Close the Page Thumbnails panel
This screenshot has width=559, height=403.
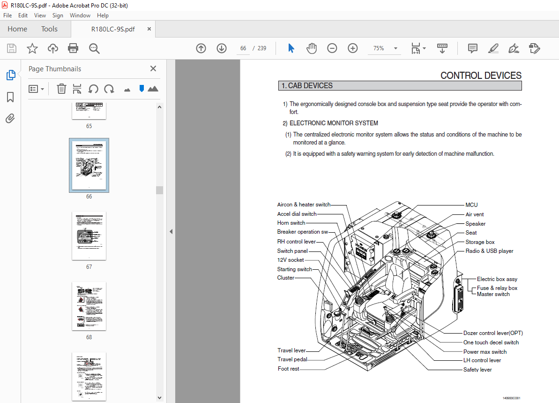point(153,68)
